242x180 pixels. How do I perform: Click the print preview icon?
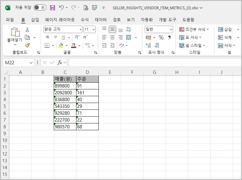(x=86, y=7)
